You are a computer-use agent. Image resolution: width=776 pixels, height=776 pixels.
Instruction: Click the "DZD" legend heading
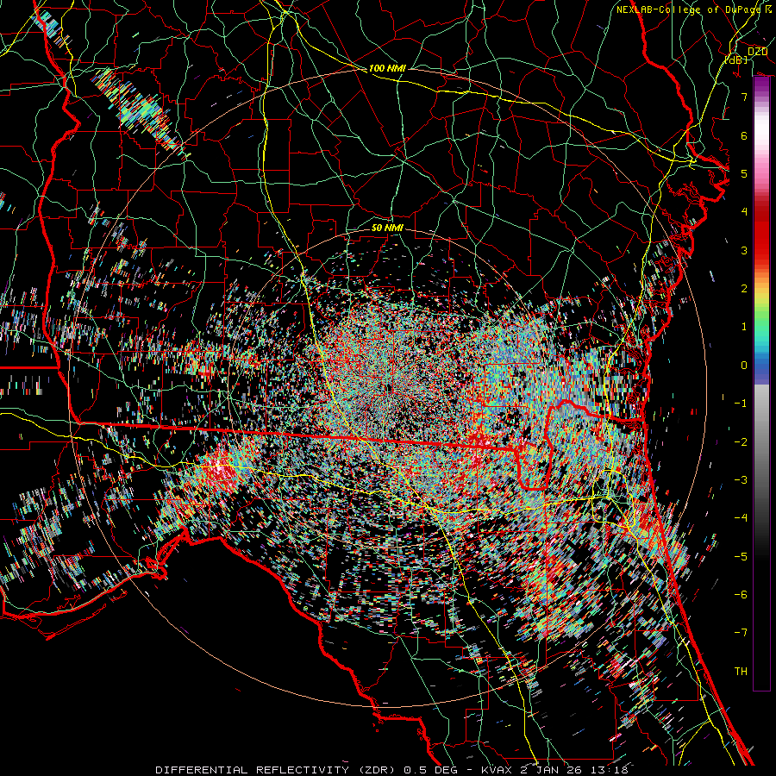point(757,52)
